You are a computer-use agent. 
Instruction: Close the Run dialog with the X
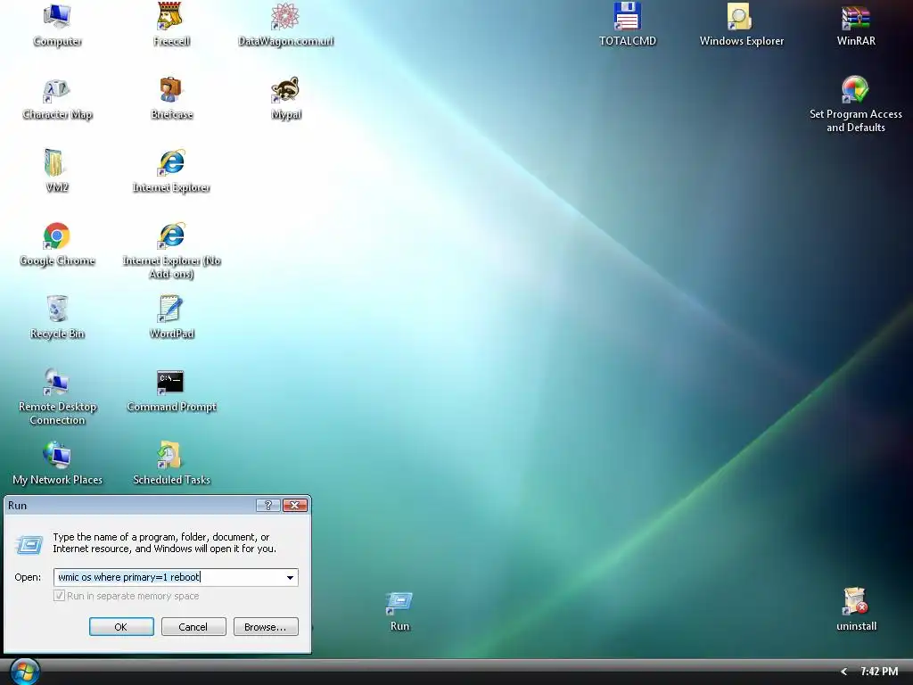[x=294, y=506]
